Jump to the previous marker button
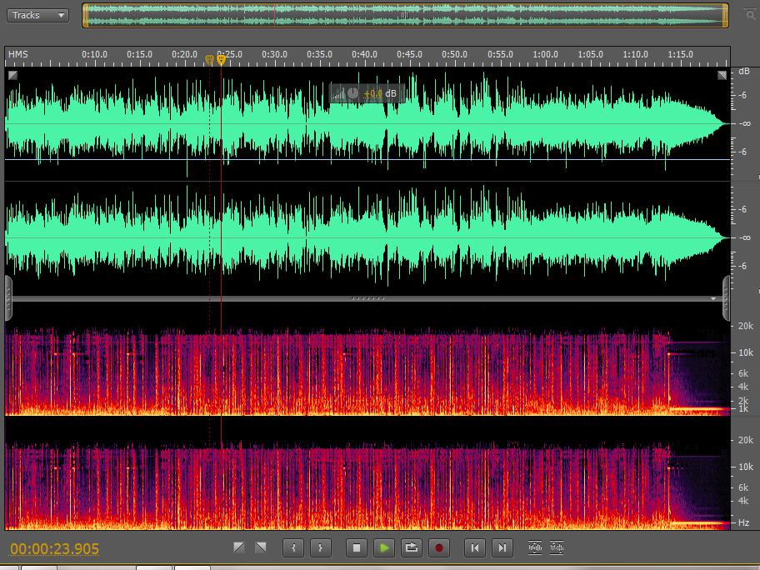 point(475,547)
